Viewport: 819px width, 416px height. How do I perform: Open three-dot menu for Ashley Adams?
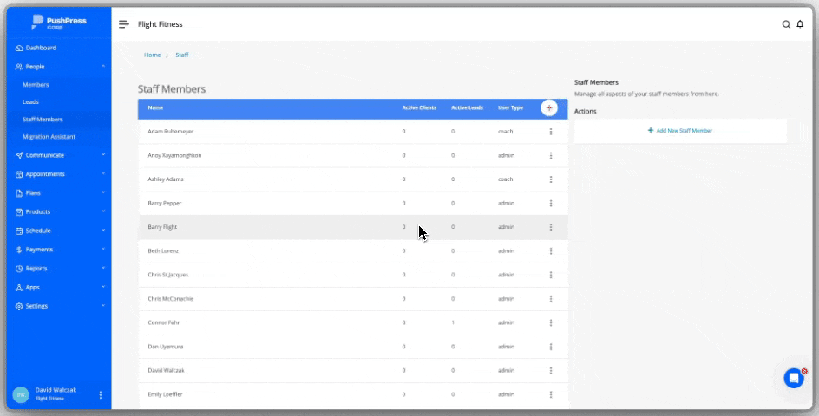550,179
